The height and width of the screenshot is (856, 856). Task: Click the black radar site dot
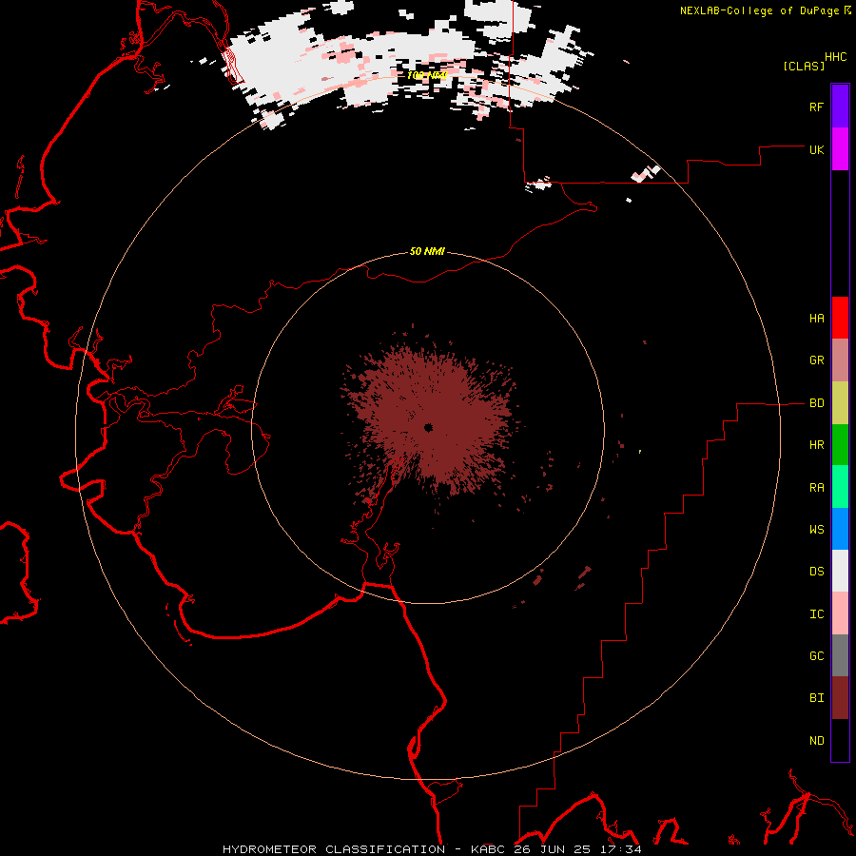429,427
